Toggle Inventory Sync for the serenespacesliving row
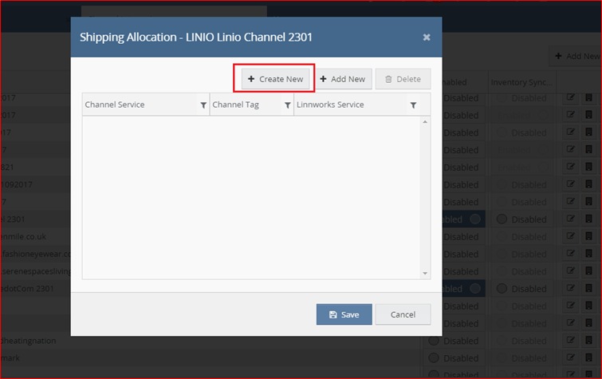 pos(521,271)
